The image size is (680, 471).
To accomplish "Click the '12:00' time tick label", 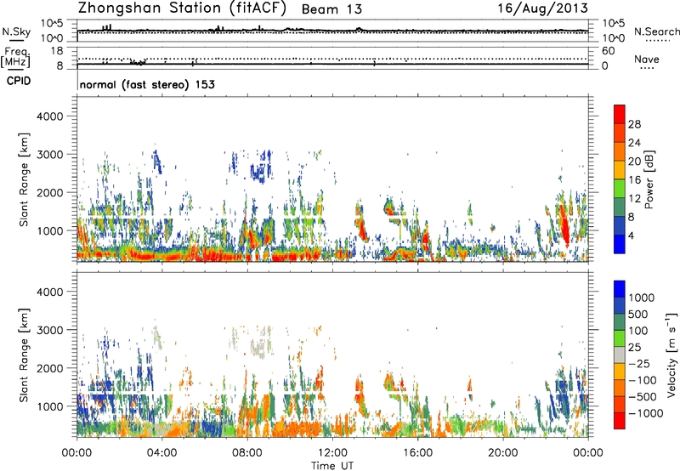I will click(x=332, y=453).
